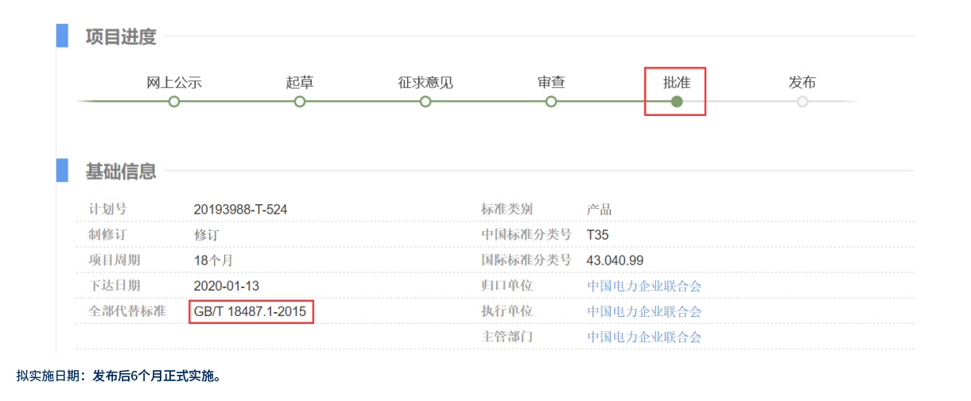The image size is (971, 401).
Task: Click the 发布 stage label text
Action: [802, 83]
